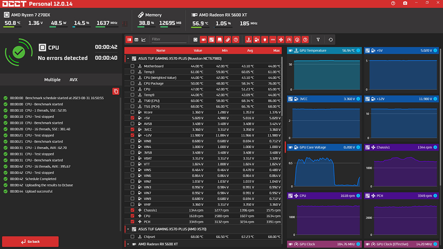
Task: Click the screenshot camera icon in title bar
Action: tap(405, 3)
